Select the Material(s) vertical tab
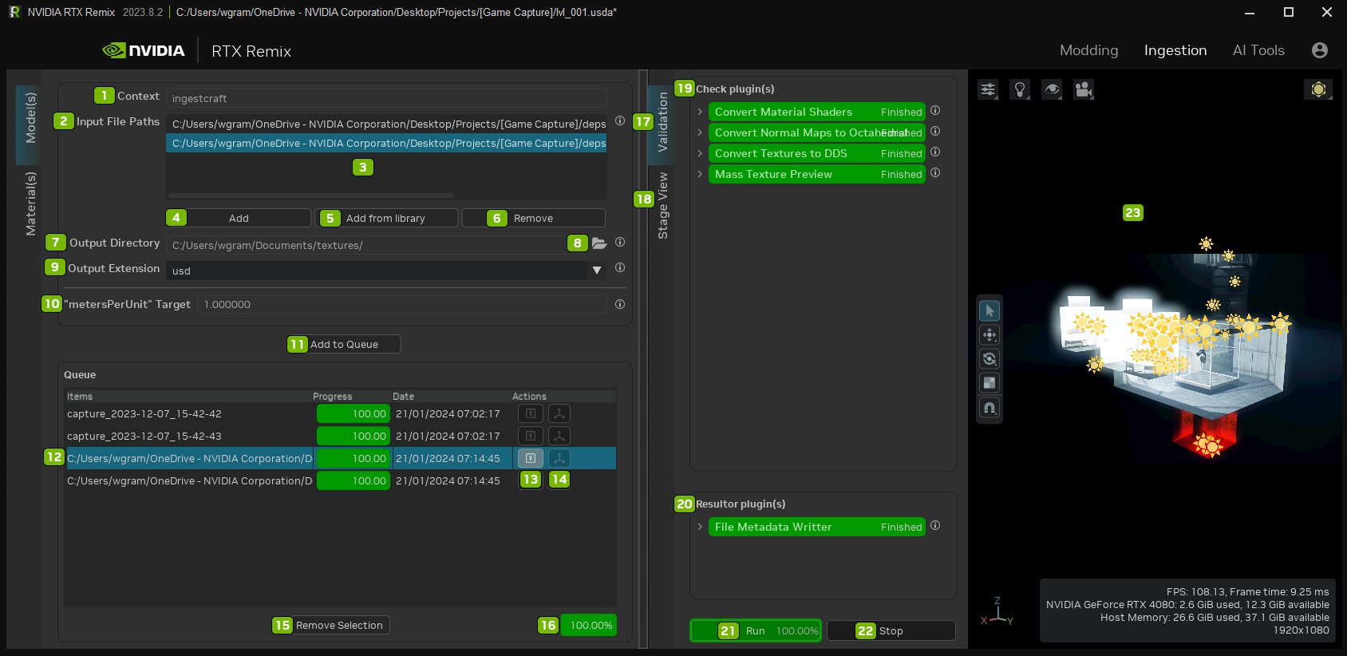Screen dimensions: 1347x656 pos(30,204)
